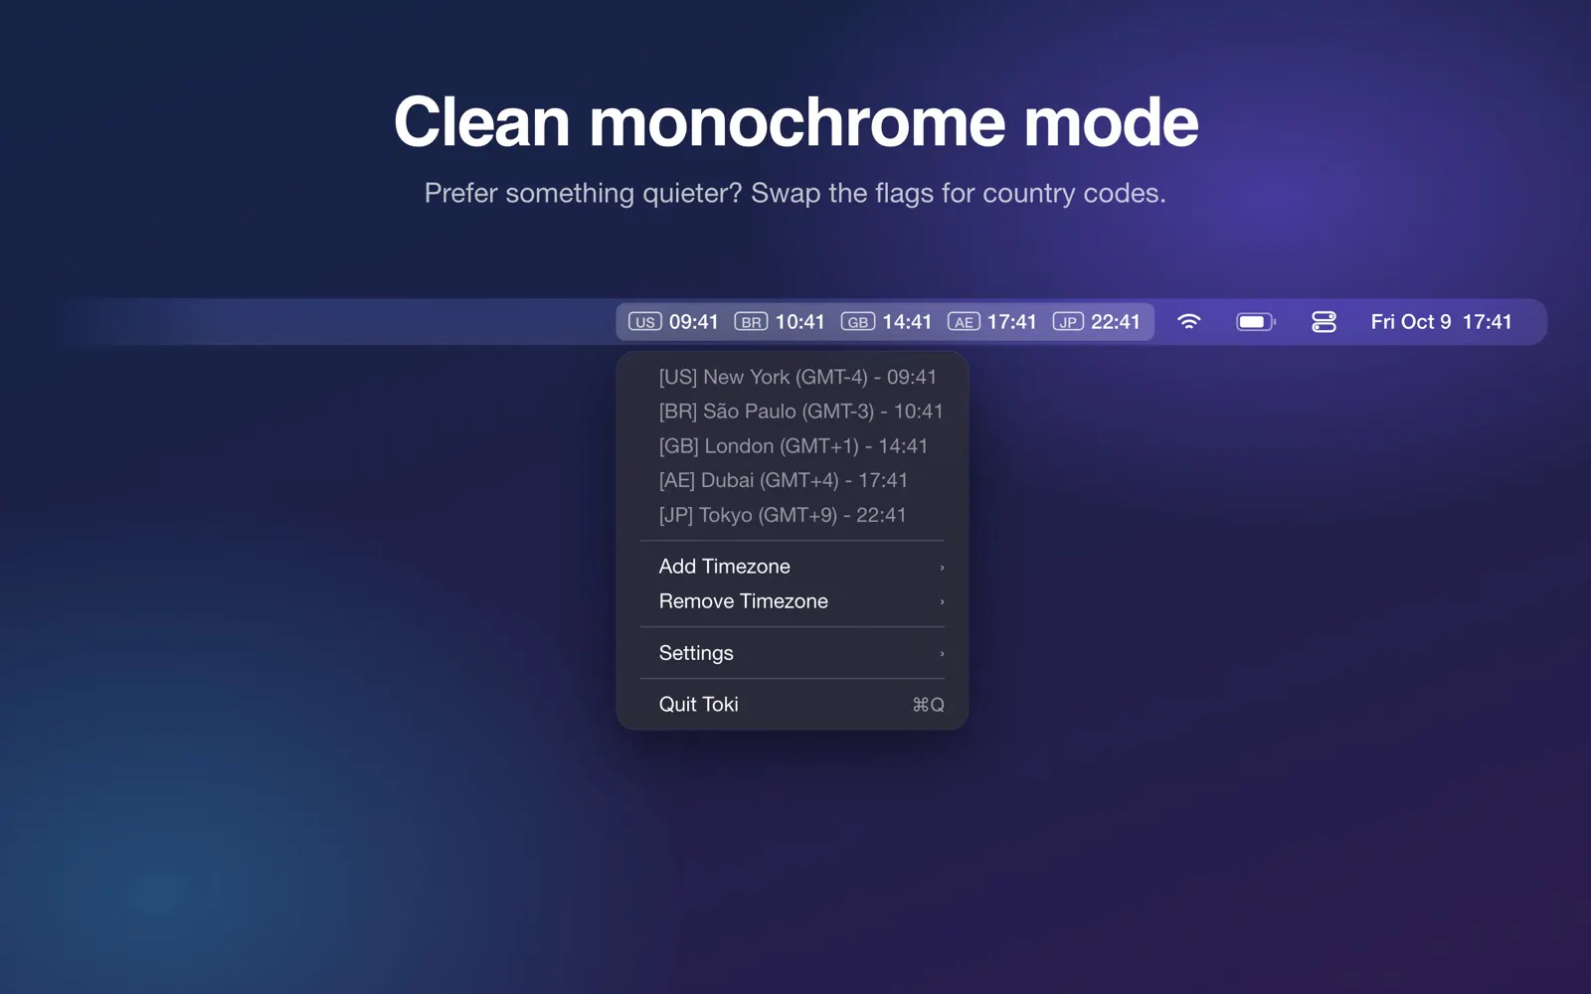The height and width of the screenshot is (994, 1591).
Task: Select the Dubai (GMT+4) menu row
Action: point(793,480)
